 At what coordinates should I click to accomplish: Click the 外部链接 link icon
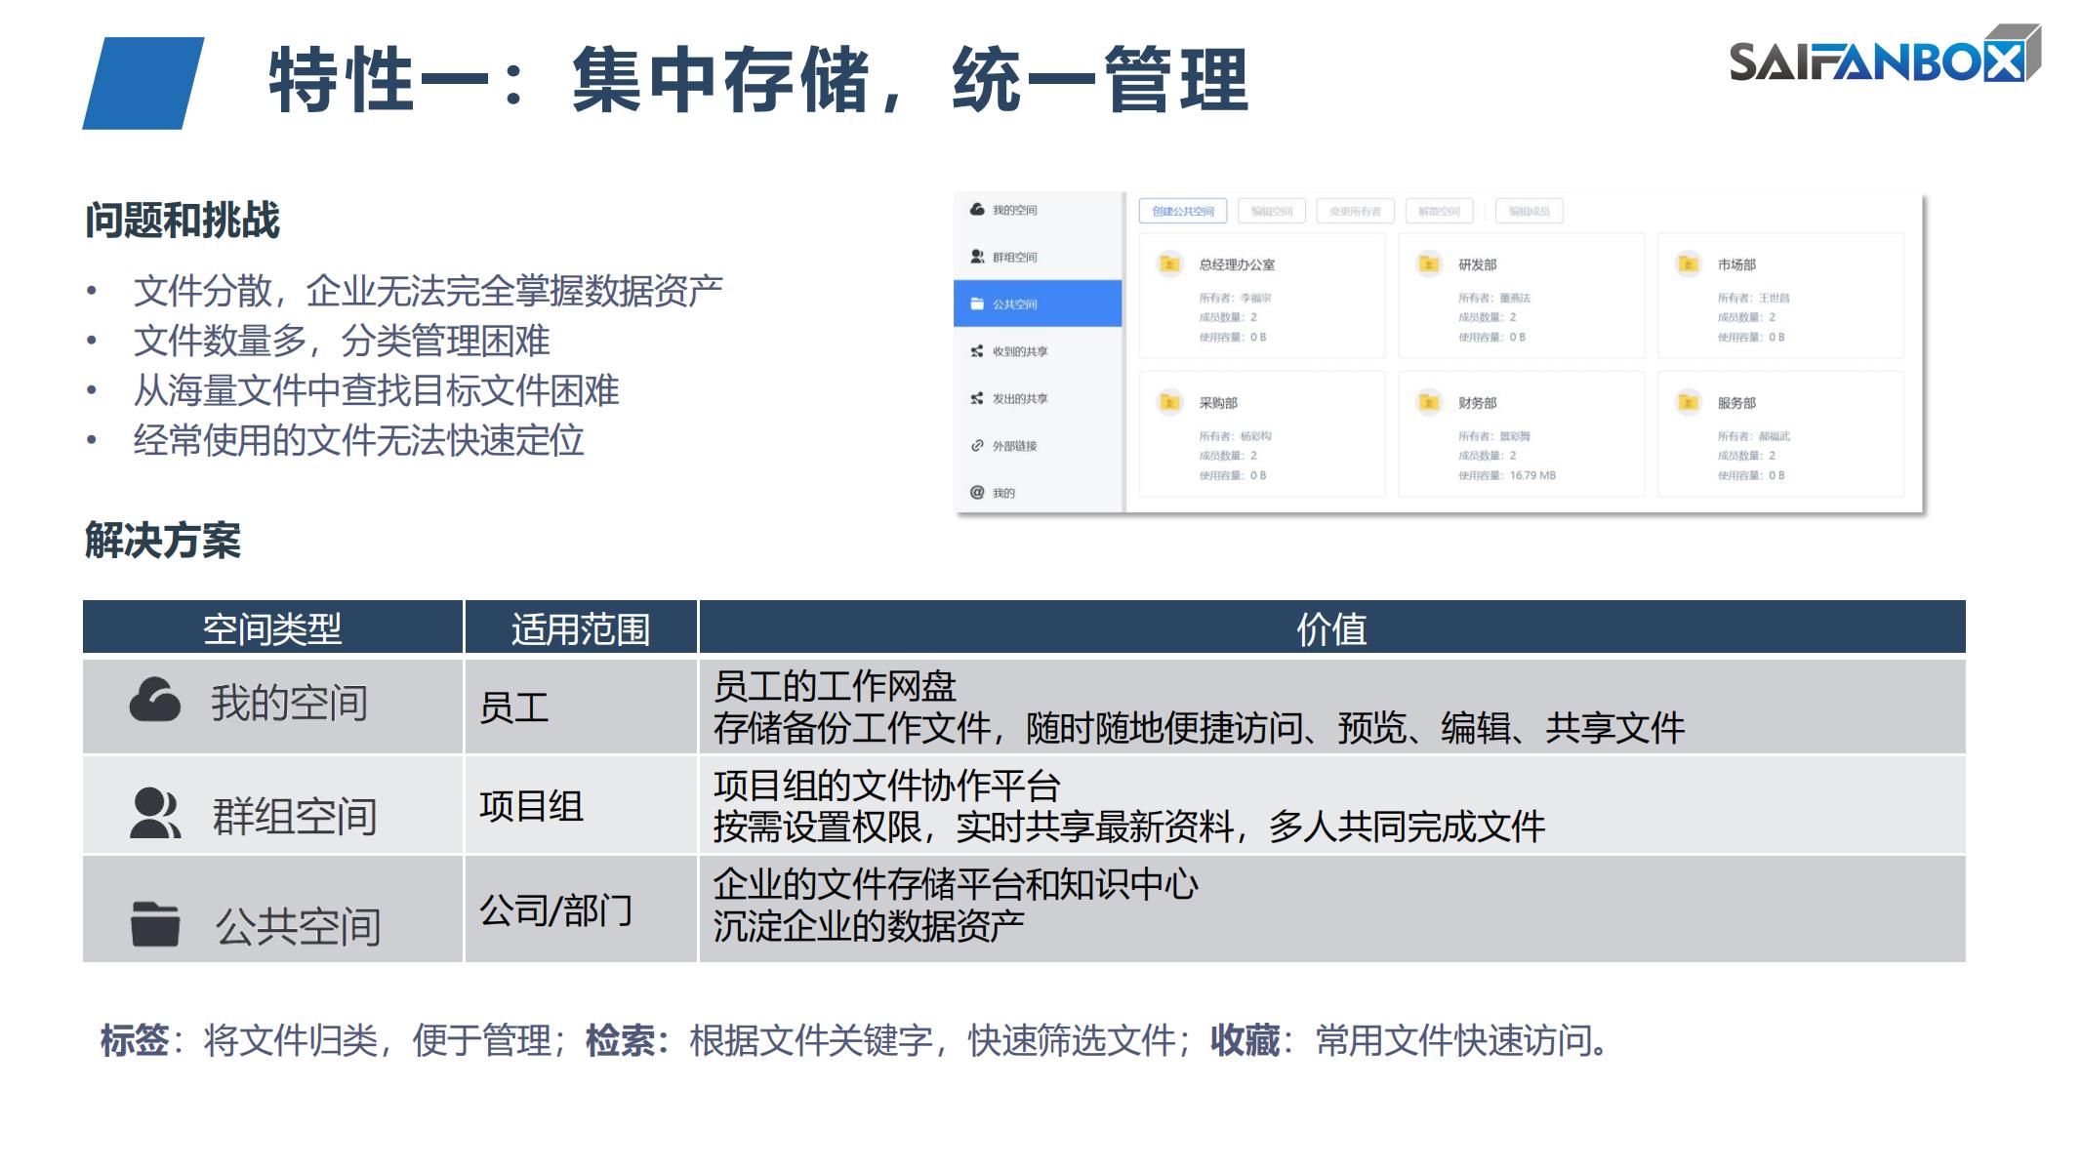pos(977,446)
